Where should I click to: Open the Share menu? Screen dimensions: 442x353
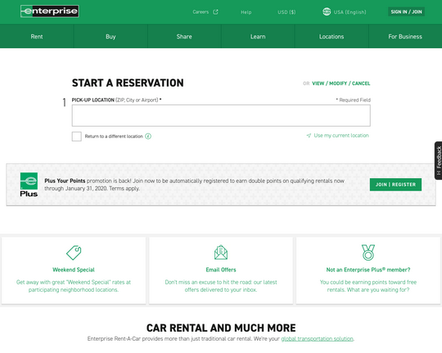(184, 36)
